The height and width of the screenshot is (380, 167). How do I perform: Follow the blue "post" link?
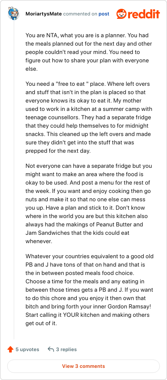coord(104,14)
